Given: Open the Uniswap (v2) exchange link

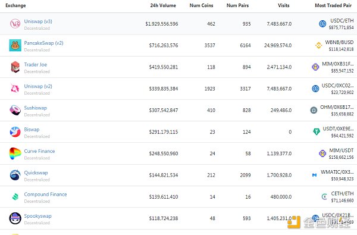Looking at the screenshot, I should 38,86.
